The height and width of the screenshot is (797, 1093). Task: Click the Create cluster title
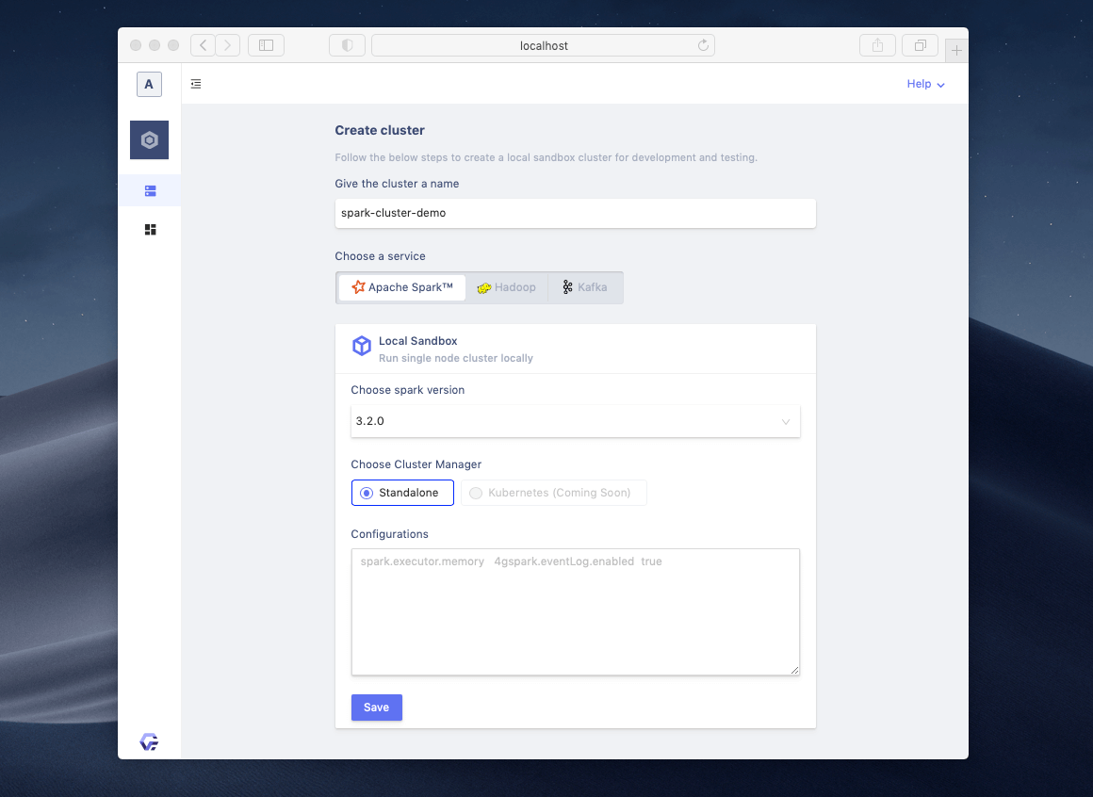[380, 130]
